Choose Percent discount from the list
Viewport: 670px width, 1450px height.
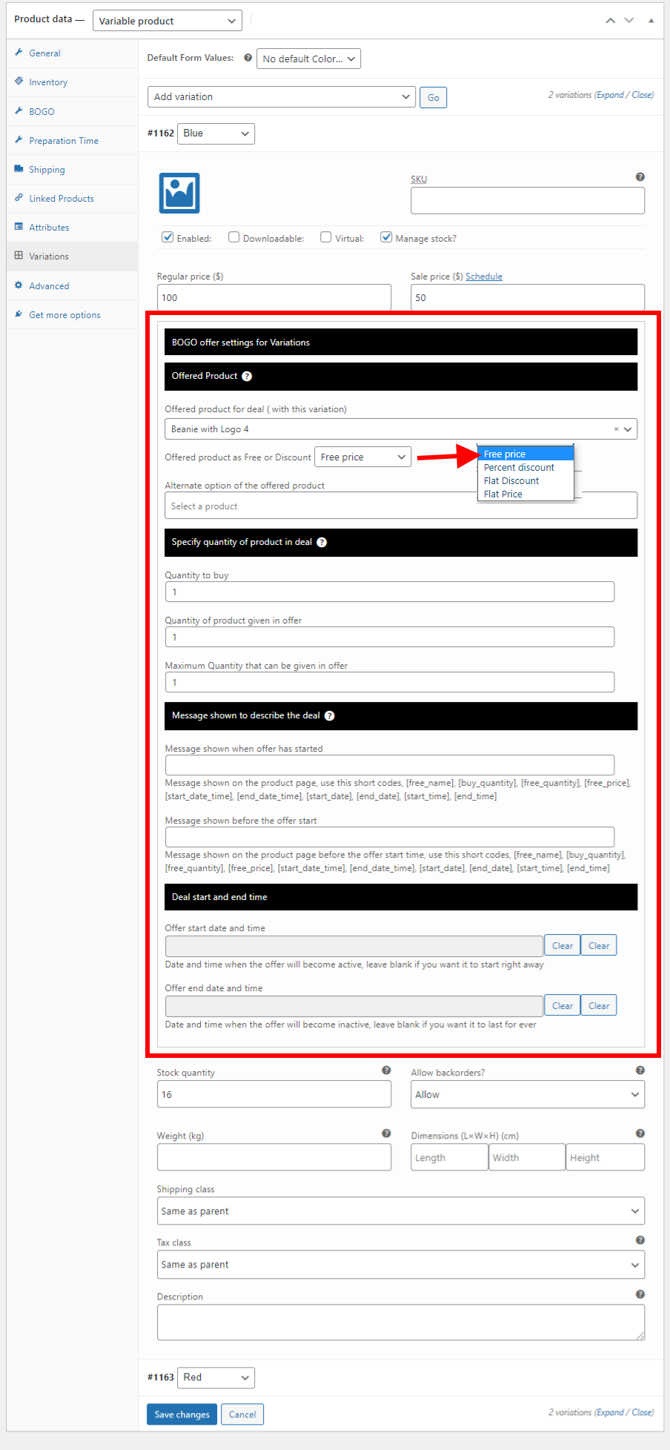[x=525, y=468]
